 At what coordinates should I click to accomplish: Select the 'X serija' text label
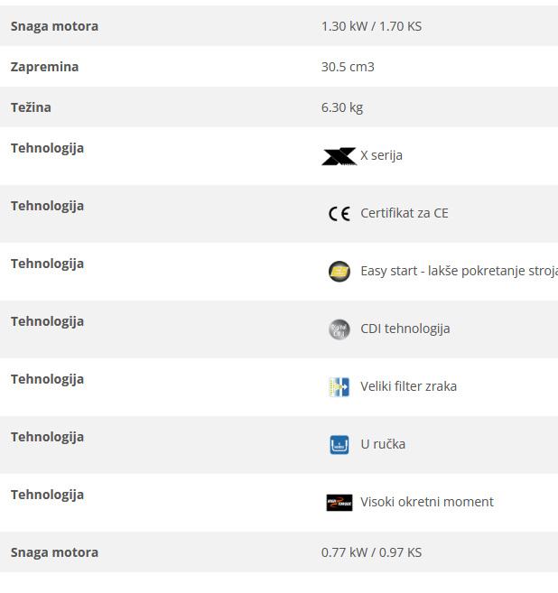[381, 155]
